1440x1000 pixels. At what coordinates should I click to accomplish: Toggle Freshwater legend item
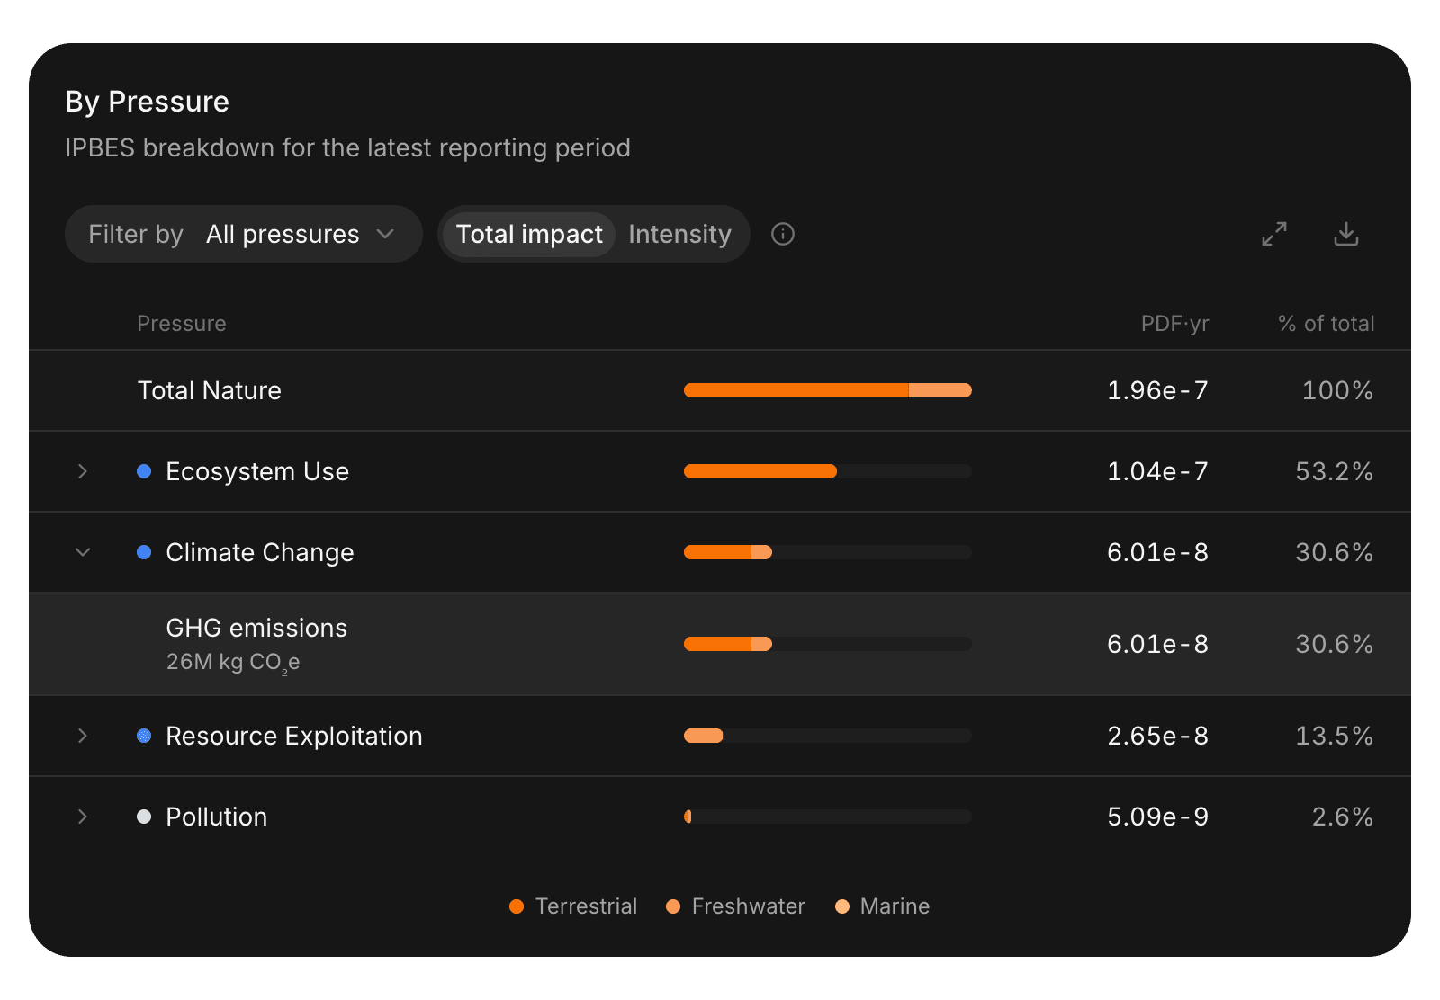[x=735, y=906]
